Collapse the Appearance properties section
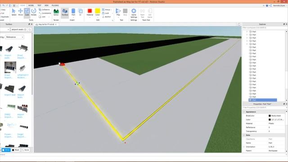The image size is (288, 162). click(244, 112)
